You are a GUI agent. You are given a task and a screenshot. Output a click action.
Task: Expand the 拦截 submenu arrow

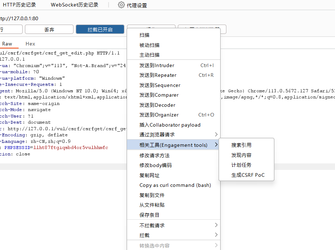216,235
